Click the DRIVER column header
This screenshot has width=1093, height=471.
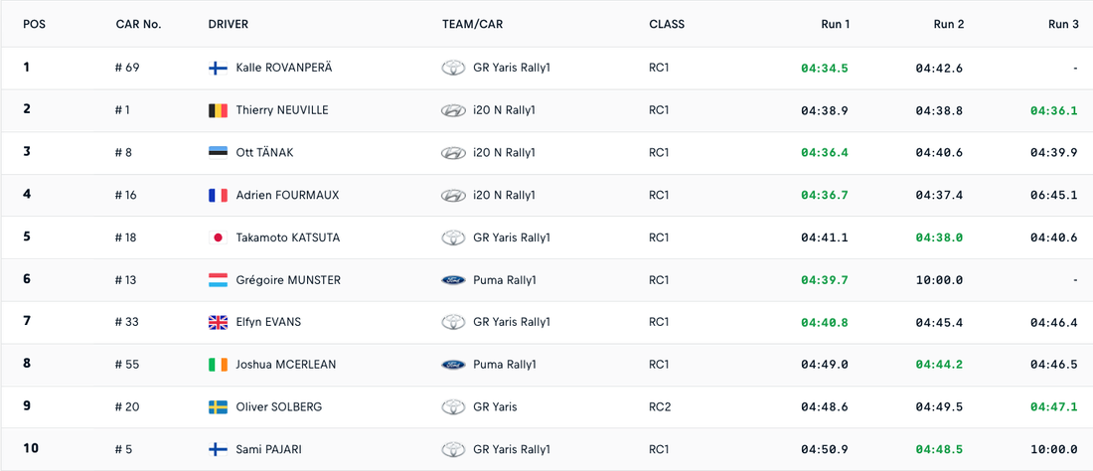(x=229, y=24)
